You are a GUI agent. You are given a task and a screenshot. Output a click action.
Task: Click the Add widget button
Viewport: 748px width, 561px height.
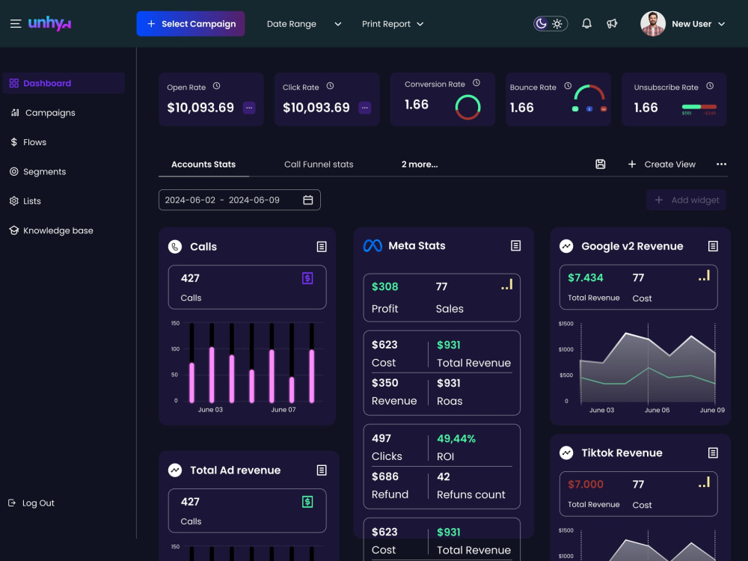pos(687,200)
